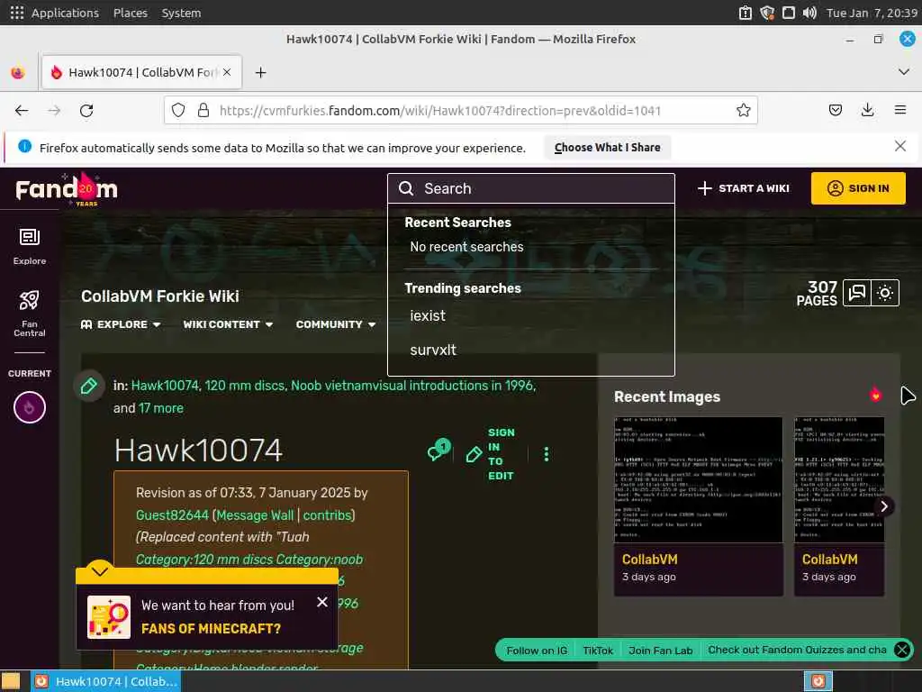Click the padlock site info icon

pyautogui.click(x=203, y=110)
